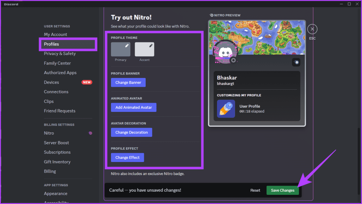Click Add Animated Avatar
This screenshot has height=204, width=362.
(x=134, y=107)
